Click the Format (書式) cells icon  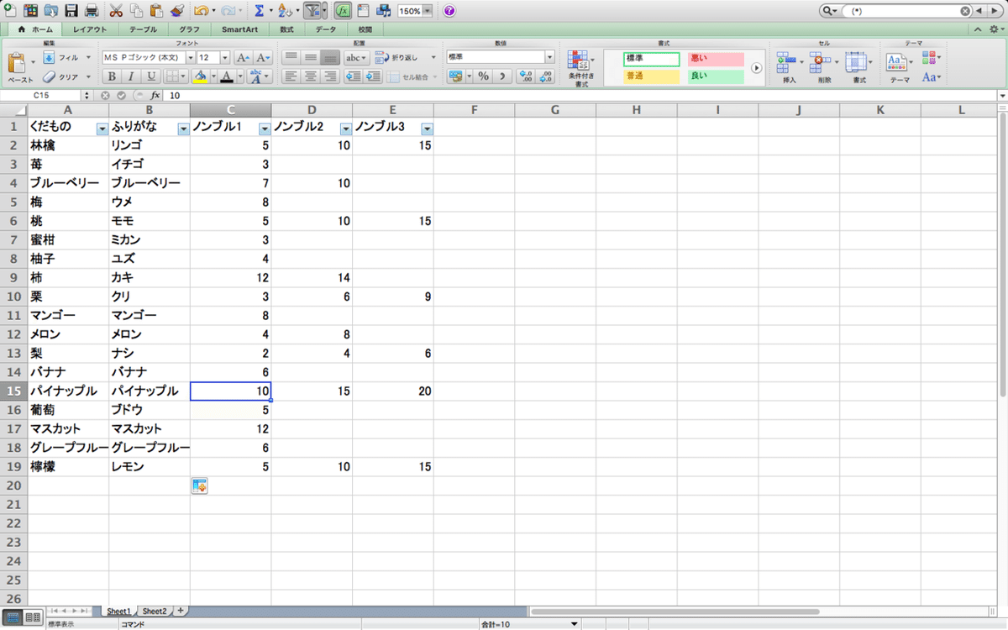(x=858, y=61)
